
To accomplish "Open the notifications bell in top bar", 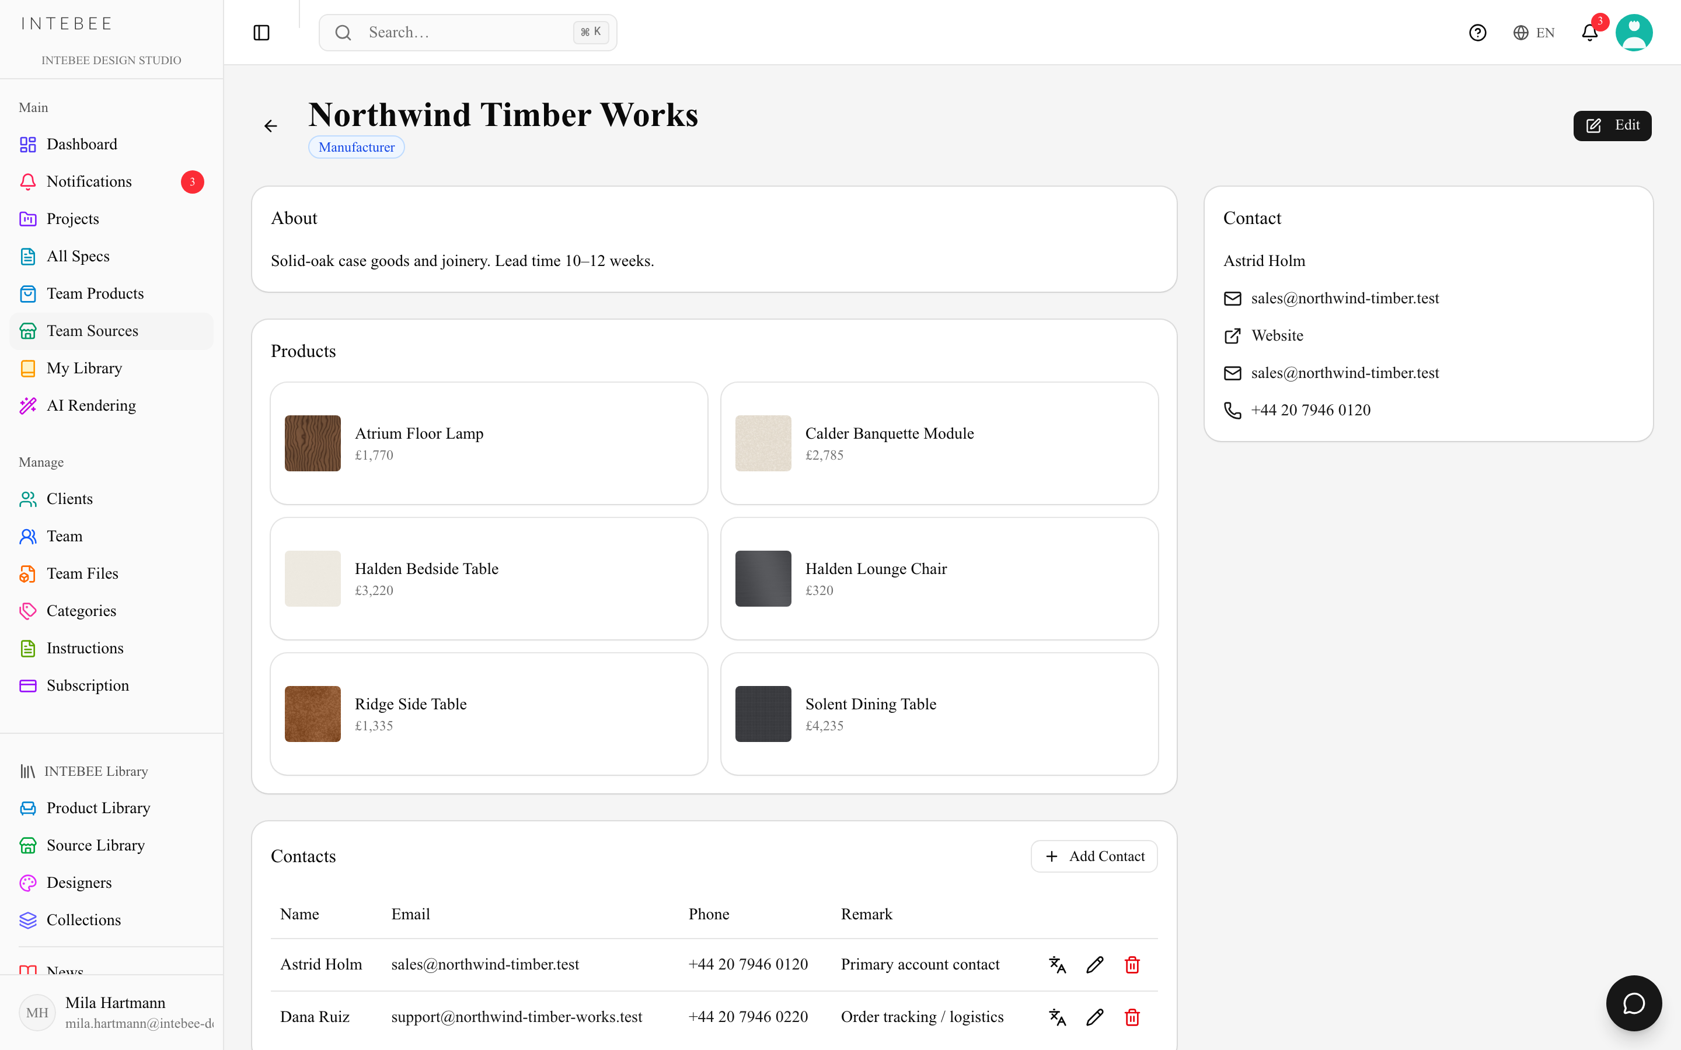I will pyautogui.click(x=1590, y=33).
